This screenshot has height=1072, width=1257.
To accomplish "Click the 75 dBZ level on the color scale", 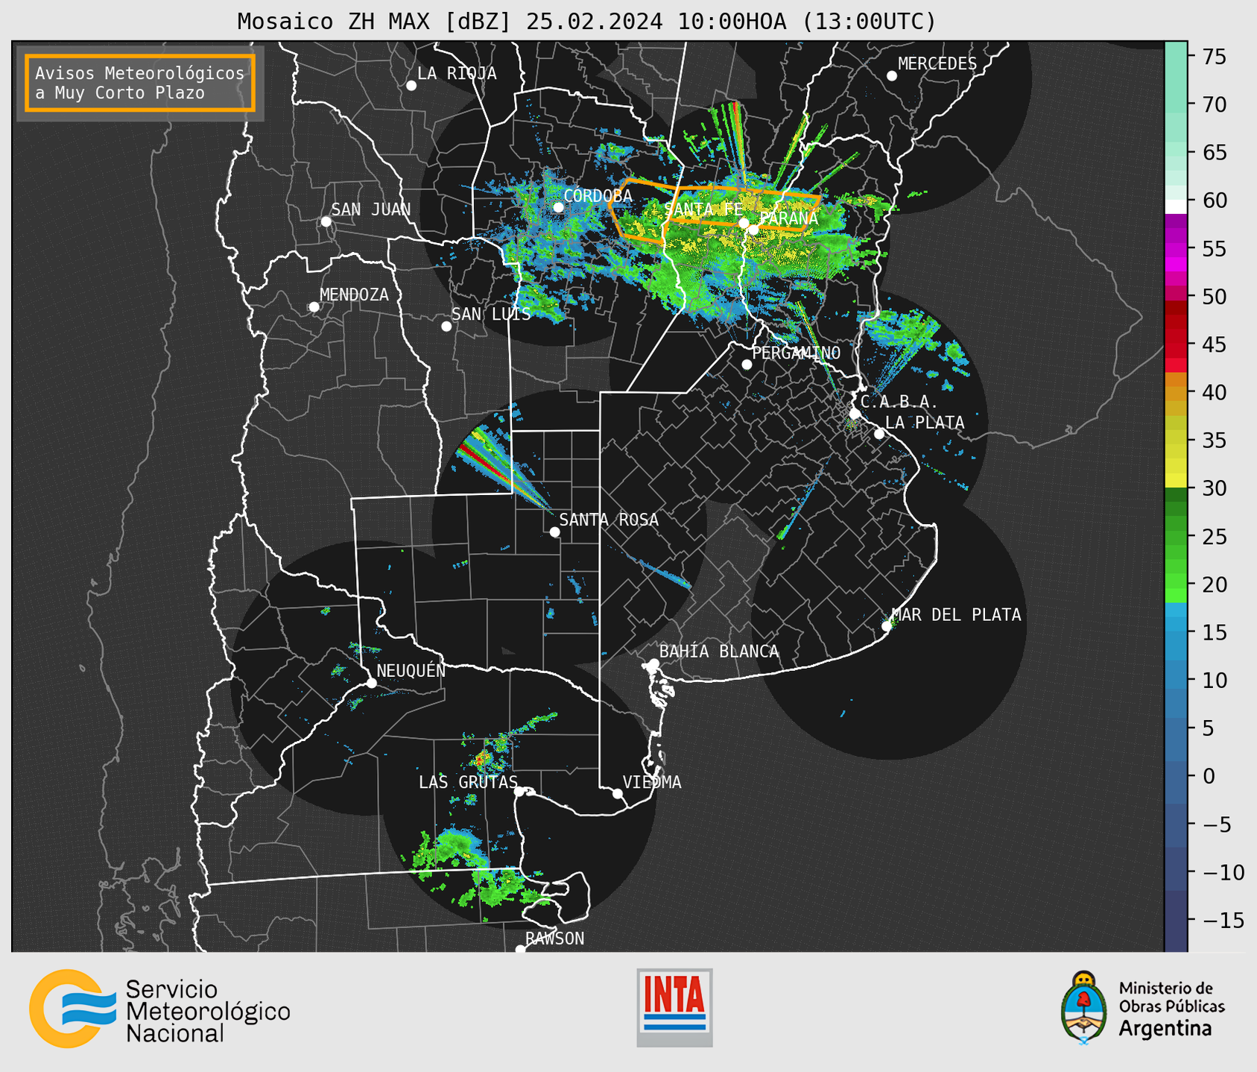I will tap(1176, 57).
